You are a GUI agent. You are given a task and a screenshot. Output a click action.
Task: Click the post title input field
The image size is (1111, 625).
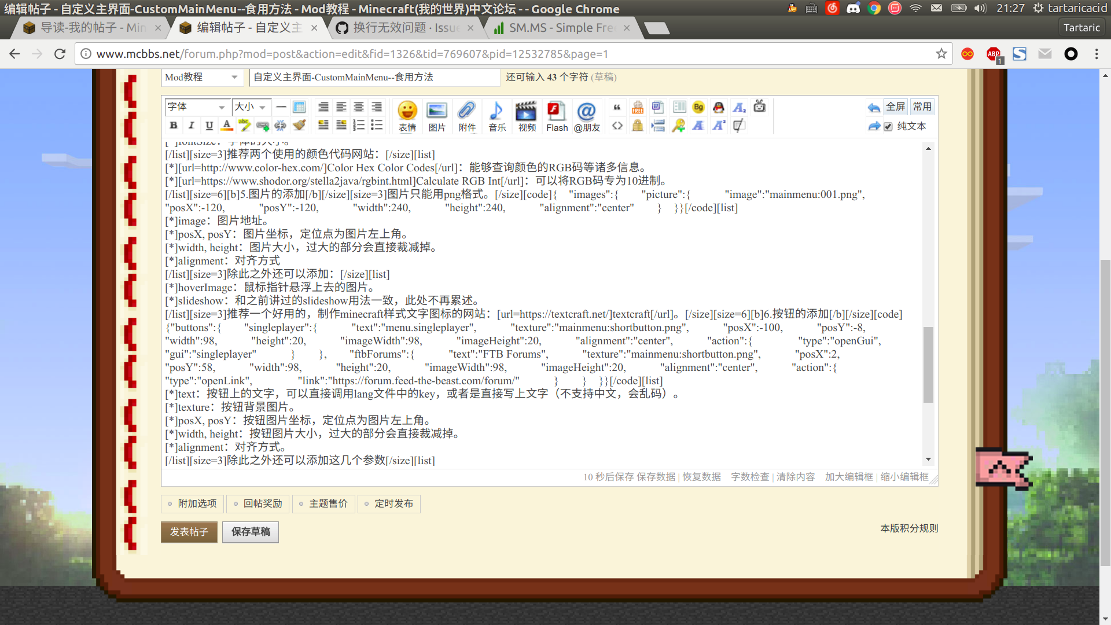[x=374, y=77]
